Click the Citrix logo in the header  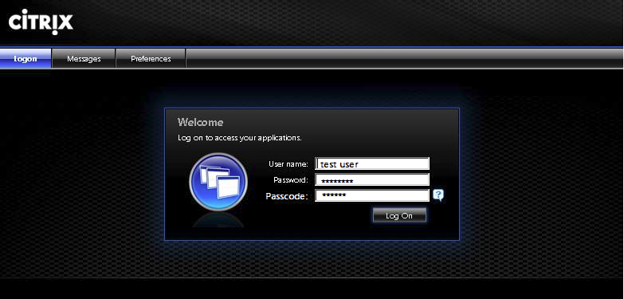pos(41,22)
